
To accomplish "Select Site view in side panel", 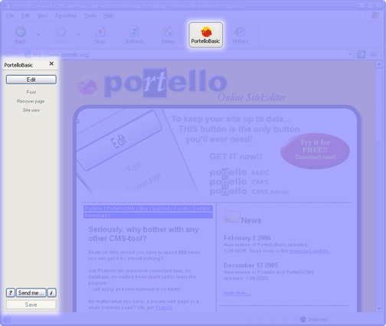I will [31, 110].
